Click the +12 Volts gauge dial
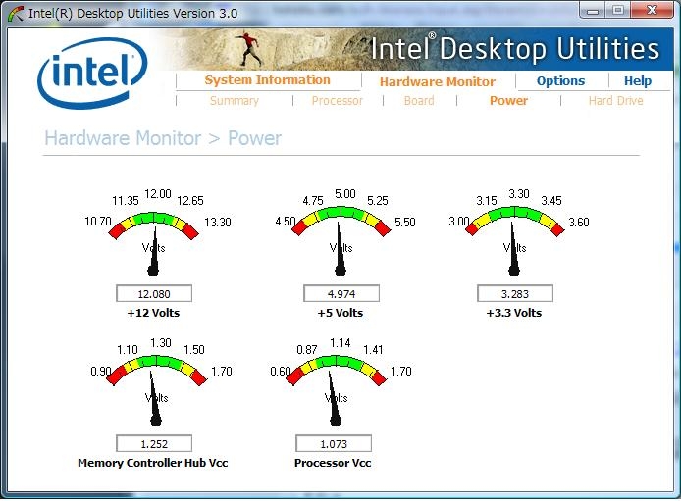 (x=153, y=243)
